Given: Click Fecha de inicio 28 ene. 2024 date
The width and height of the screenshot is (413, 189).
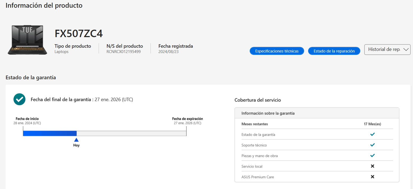Looking at the screenshot, I should pyautogui.click(x=27, y=123).
